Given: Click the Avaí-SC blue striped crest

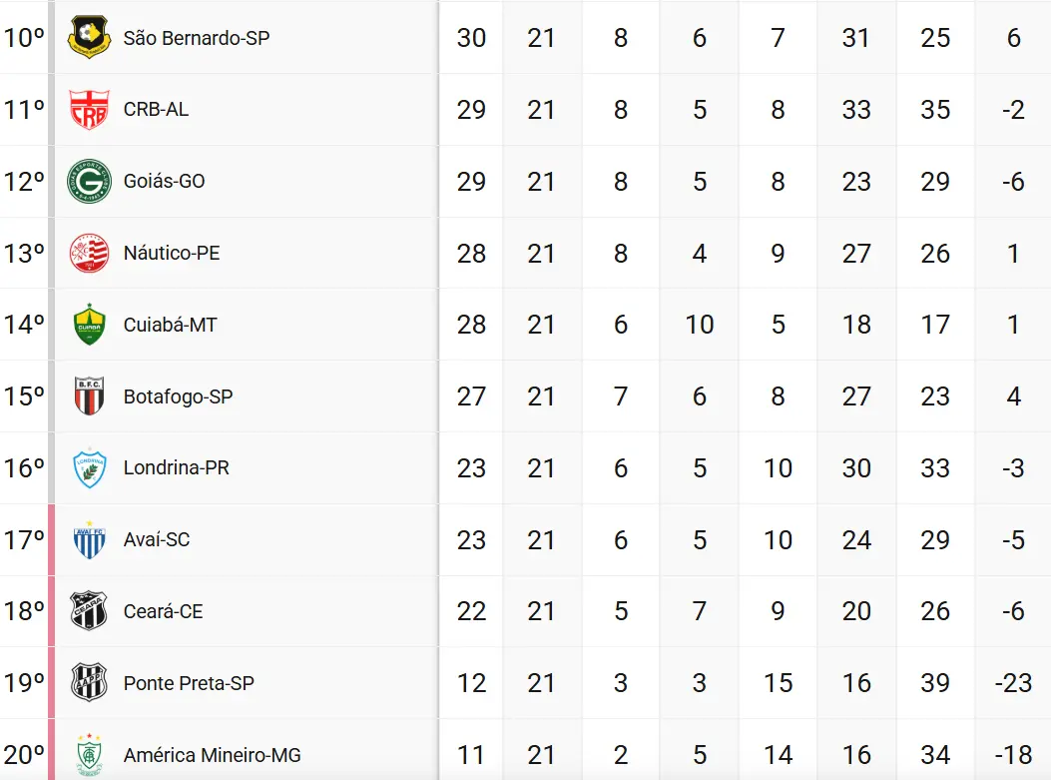Looking at the screenshot, I should (89, 540).
